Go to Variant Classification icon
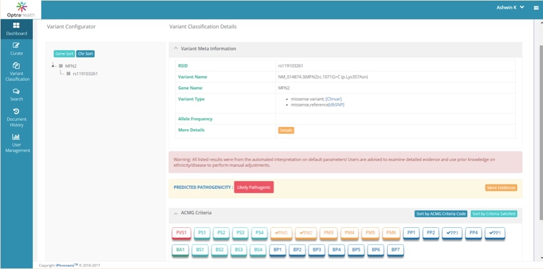The height and width of the screenshot is (269, 543). (x=16, y=66)
